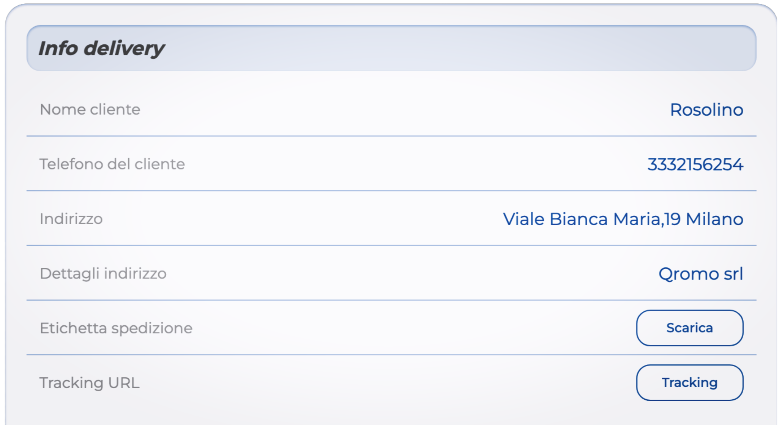The width and height of the screenshot is (782, 430).
Task: Select the Etichetta spedizione label
Action: [x=116, y=328]
